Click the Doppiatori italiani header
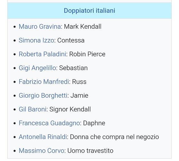 89,11
